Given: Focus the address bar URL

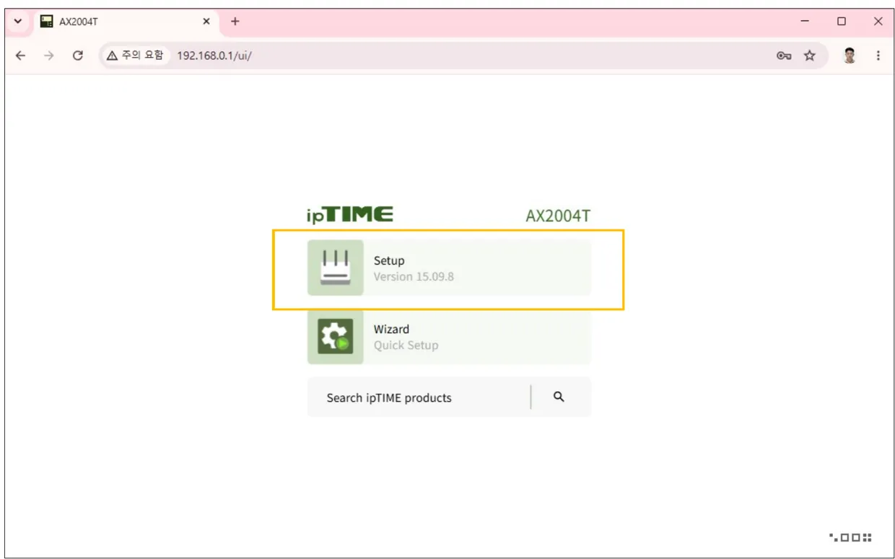Looking at the screenshot, I should (x=214, y=56).
